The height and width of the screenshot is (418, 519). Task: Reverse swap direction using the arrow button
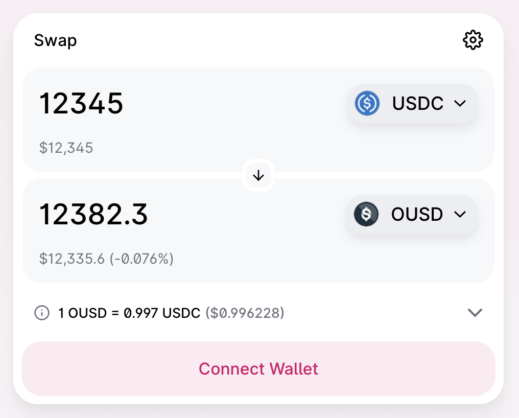coord(258,175)
